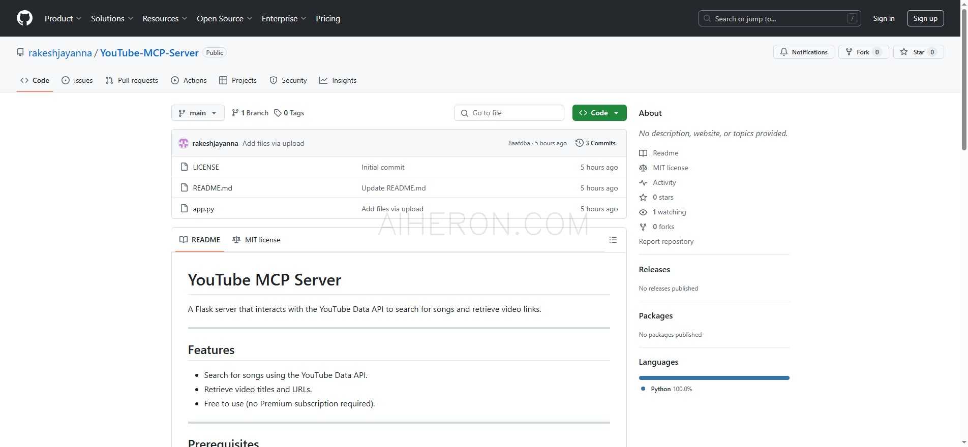Expand the Resources menu
The height and width of the screenshot is (447, 968).
pos(165,18)
